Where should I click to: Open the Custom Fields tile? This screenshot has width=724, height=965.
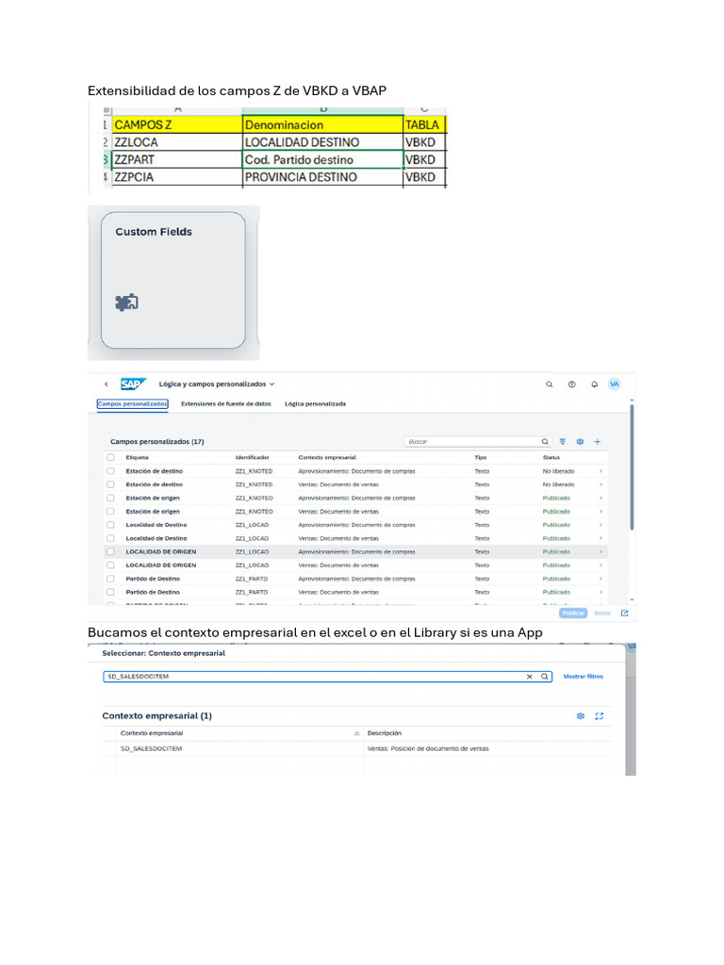173,281
